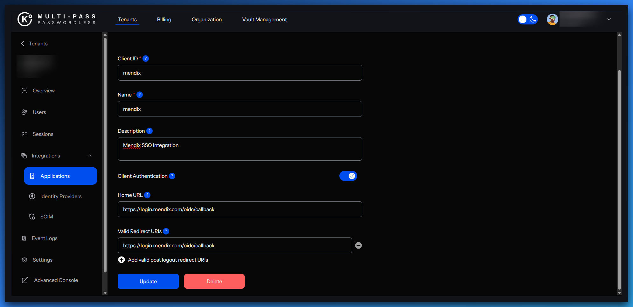Click the Multi-Pass Passwordless logo

click(57, 19)
